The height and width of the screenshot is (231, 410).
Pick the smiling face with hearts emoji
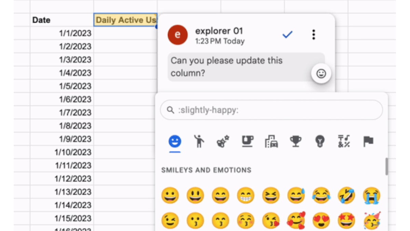tap(296, 221)
